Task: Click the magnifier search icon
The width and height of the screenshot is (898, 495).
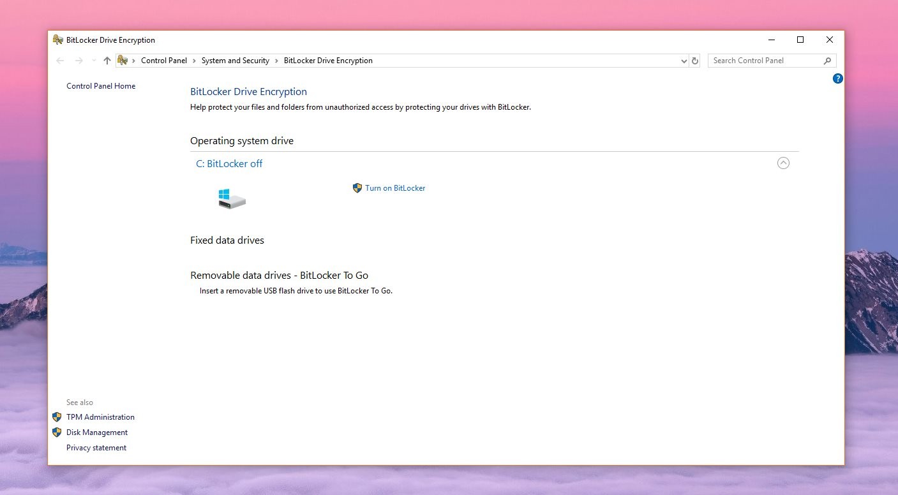Action: click(828, 61)
